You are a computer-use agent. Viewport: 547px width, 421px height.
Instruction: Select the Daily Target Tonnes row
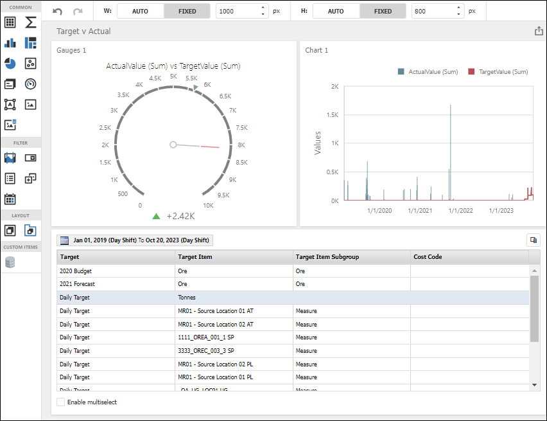pos(293,298)
